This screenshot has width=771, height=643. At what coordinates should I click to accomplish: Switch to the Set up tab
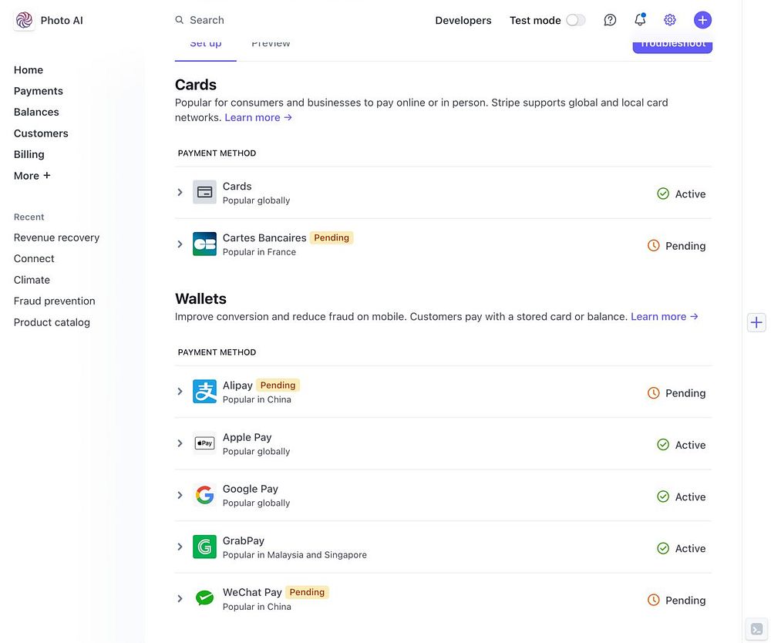pos(206,44)
